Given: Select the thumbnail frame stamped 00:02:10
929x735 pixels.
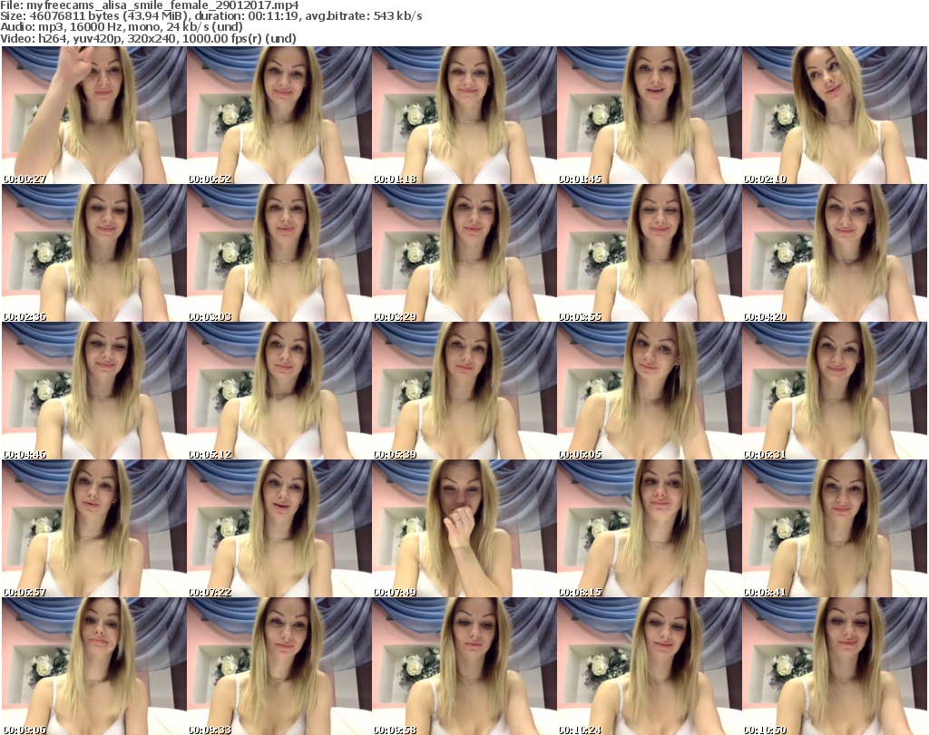Looking at the screenshot, I should (835, 115).
